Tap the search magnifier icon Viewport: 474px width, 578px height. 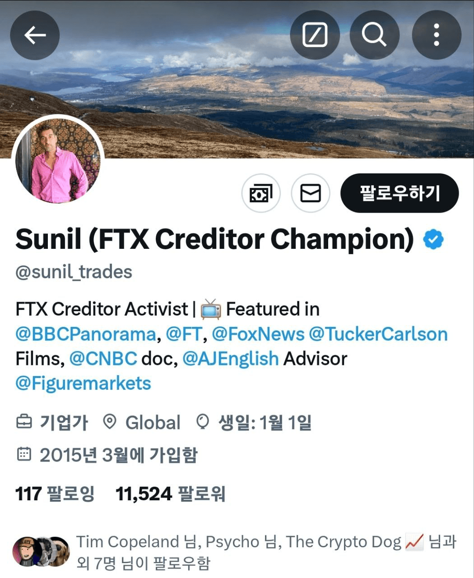coord(375,35)
